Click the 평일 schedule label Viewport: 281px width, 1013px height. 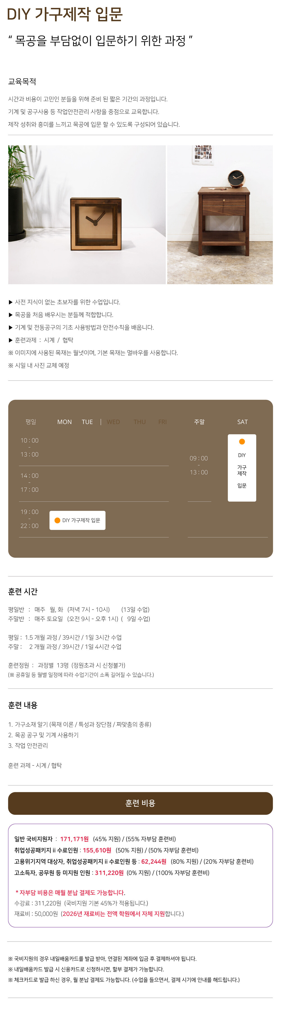(x=31, y=421)
